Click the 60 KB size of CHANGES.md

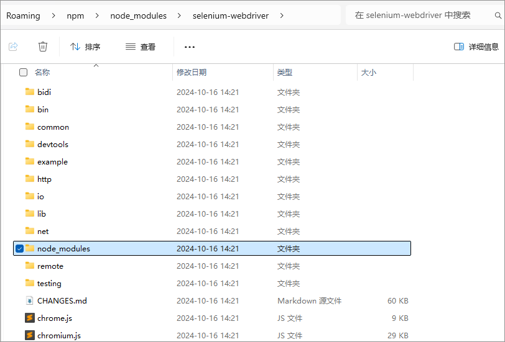click(x=398, y=301)
